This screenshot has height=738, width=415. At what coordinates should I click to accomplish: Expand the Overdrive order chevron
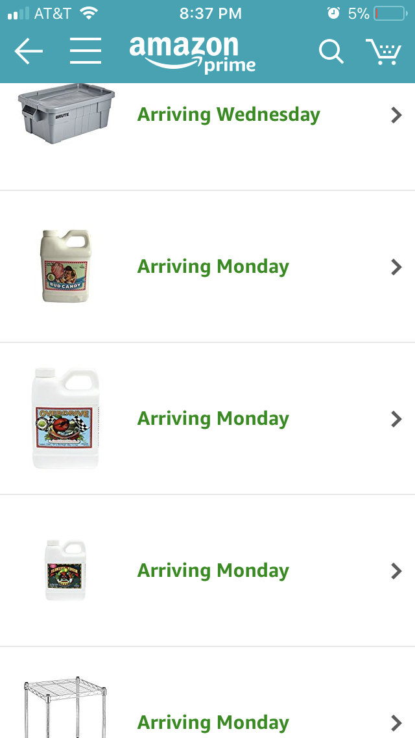click(x=397, y=419)
